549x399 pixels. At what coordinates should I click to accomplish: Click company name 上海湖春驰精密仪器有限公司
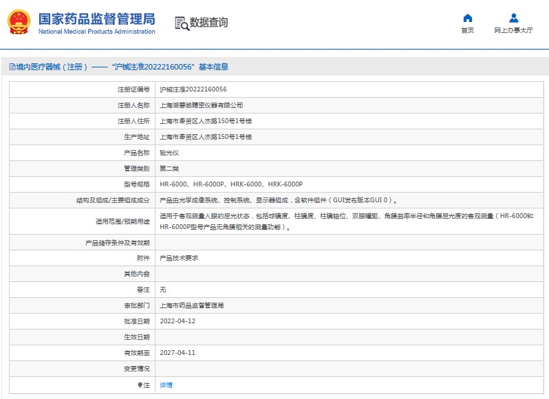coord(202,105)
